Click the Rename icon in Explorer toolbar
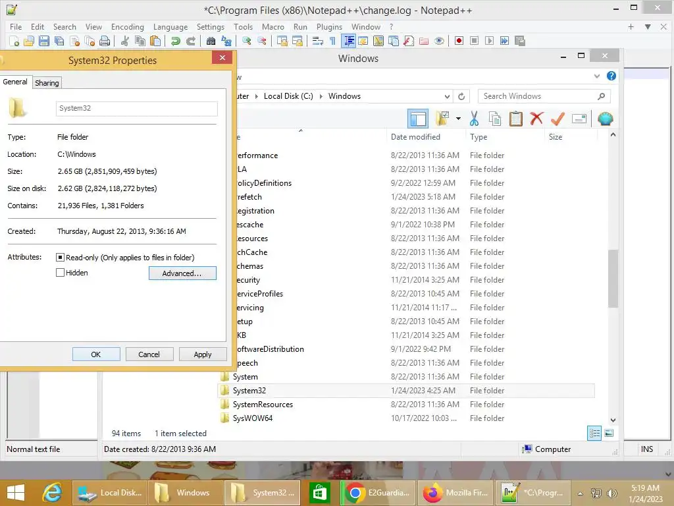Image resolution: width=674 pixels, height=506 pixels. (x=579, y=119)
